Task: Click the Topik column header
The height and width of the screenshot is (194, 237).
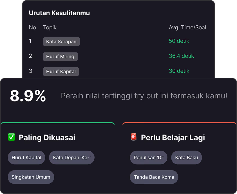Action: point(50,27)
